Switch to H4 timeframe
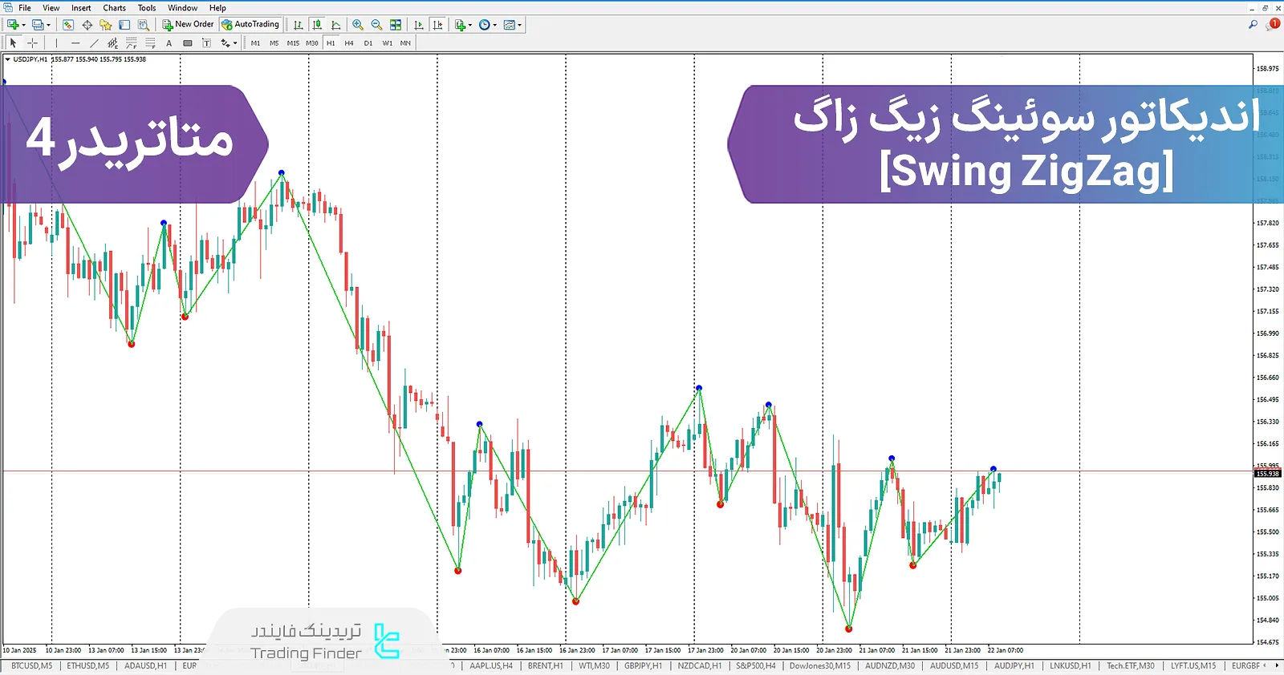This screenshot has height=675, width=1284. click(x=349, y=43)
